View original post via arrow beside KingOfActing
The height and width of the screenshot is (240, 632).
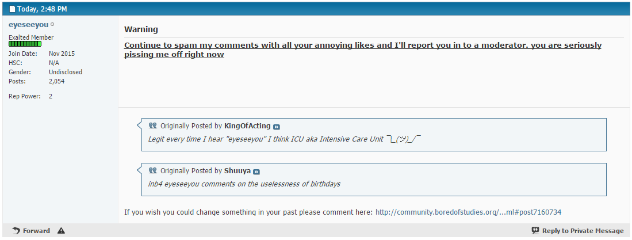277,127
